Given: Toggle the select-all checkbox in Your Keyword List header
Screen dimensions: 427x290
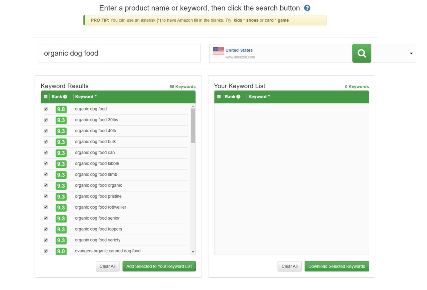Looking at the screenshot, I should tap(219, 97).
